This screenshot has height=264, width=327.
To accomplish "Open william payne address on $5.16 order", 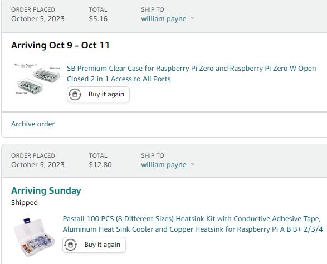I will point(164,19).
